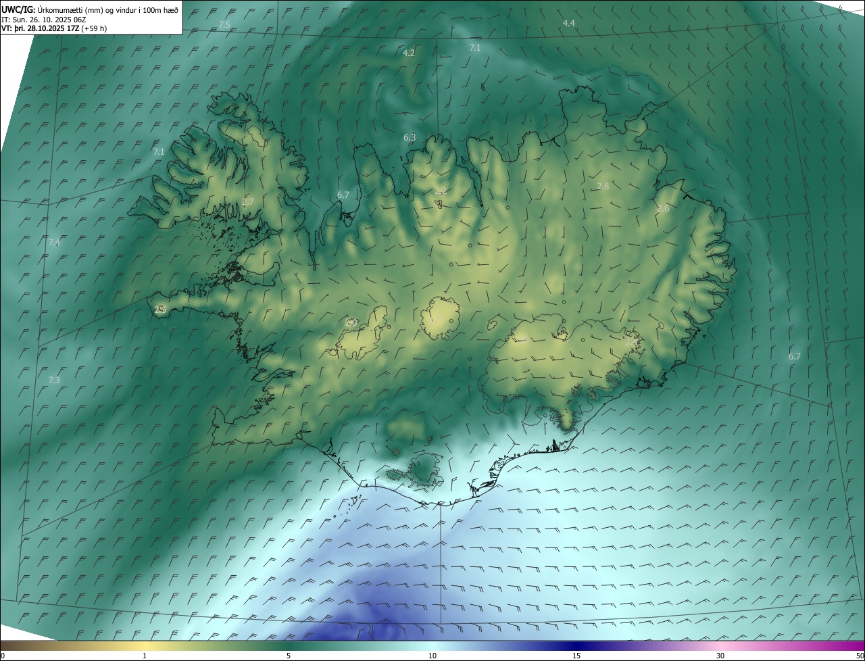Click the 0 tick on the color scale
Viewport: 865px width, 661px height.
2,656
